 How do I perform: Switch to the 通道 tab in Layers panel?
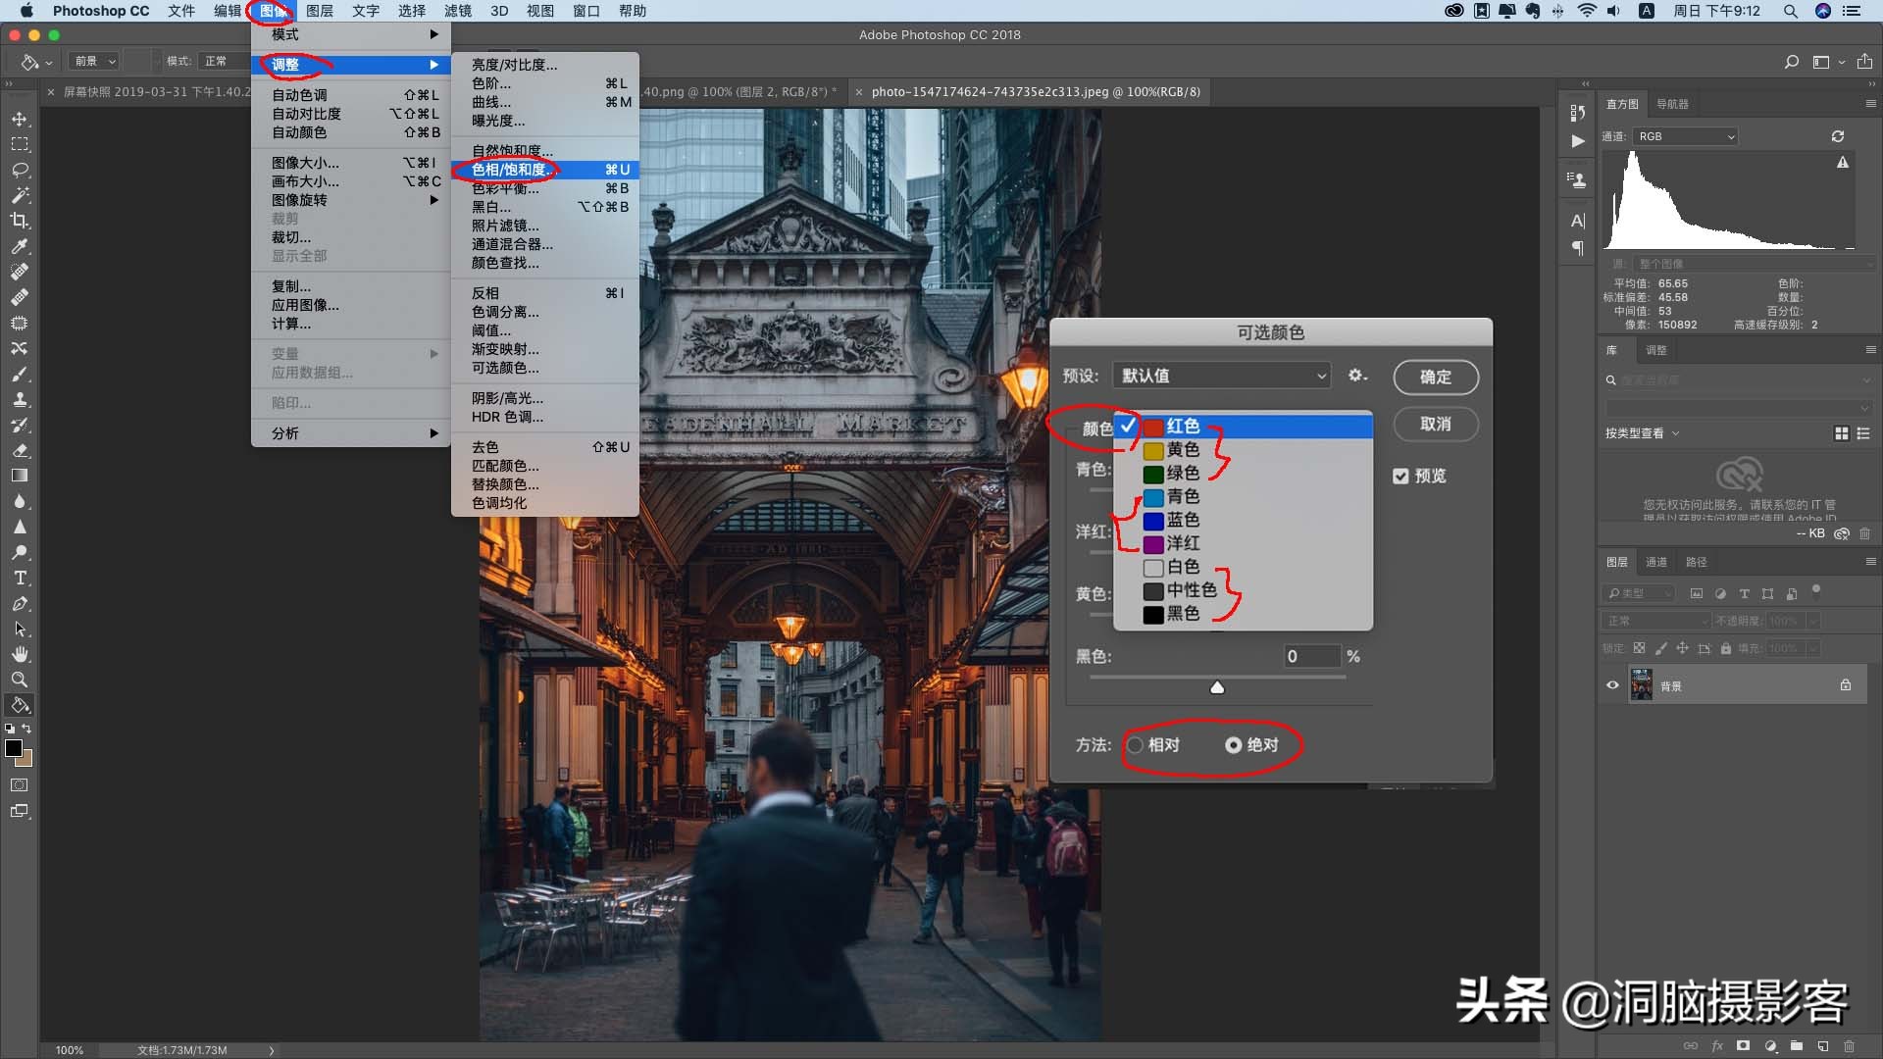(x=1656, y=562)
